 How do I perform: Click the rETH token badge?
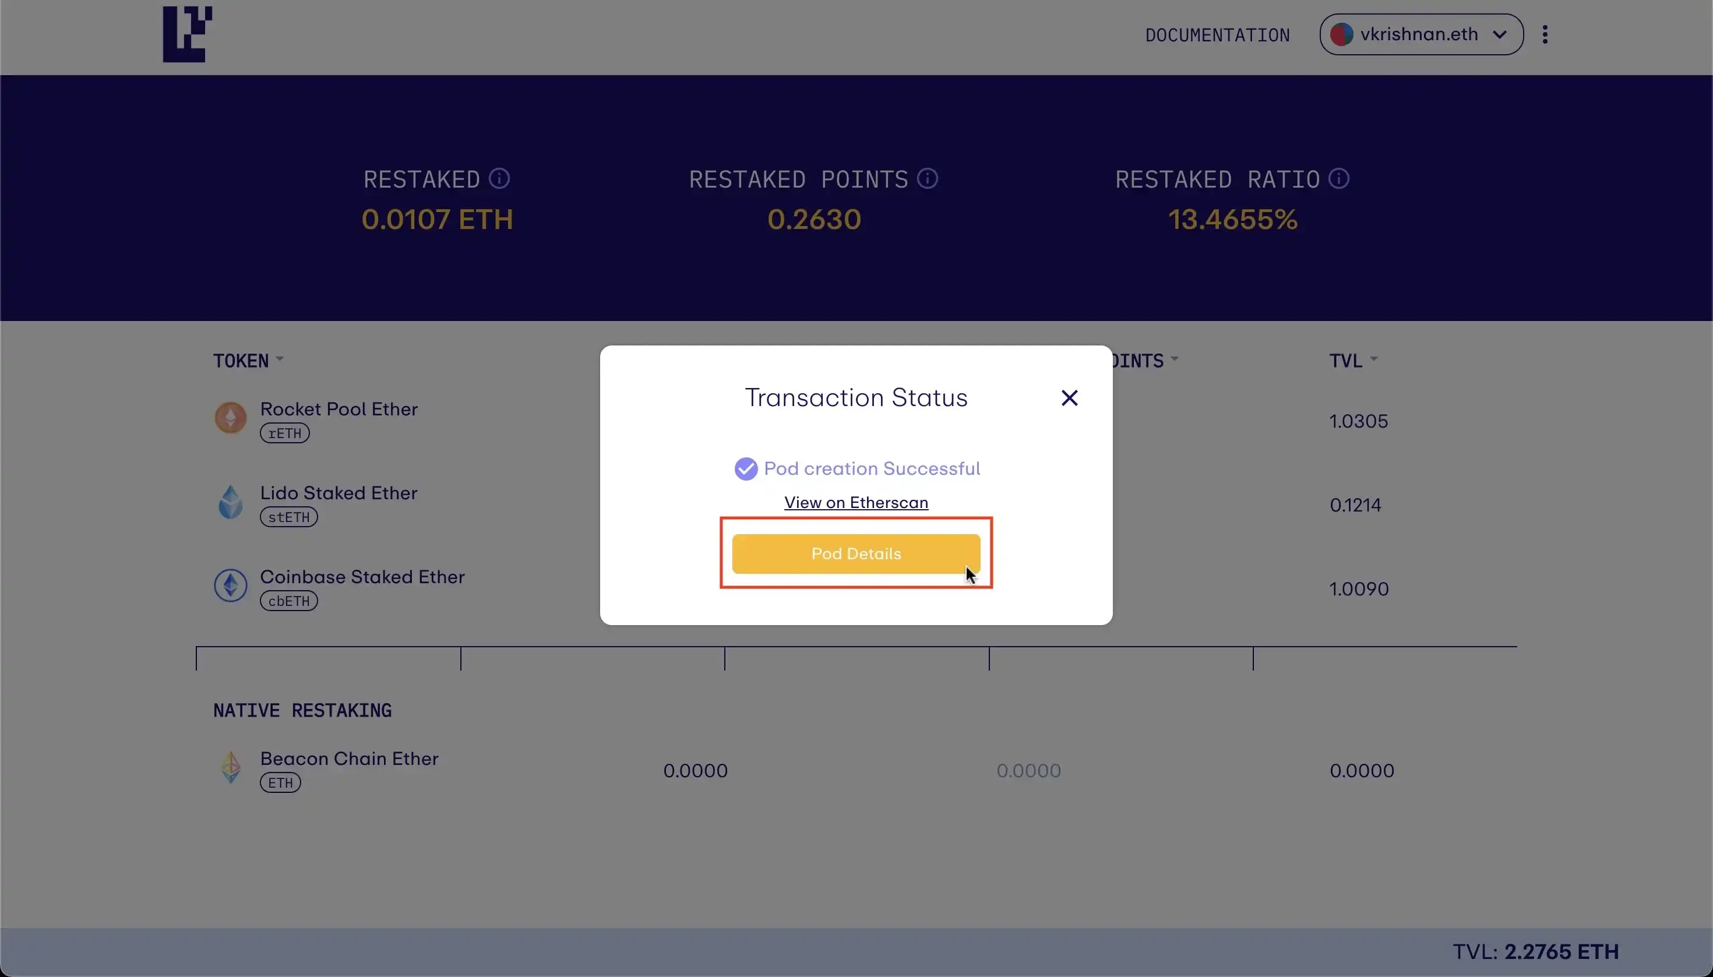pos(284,433)
